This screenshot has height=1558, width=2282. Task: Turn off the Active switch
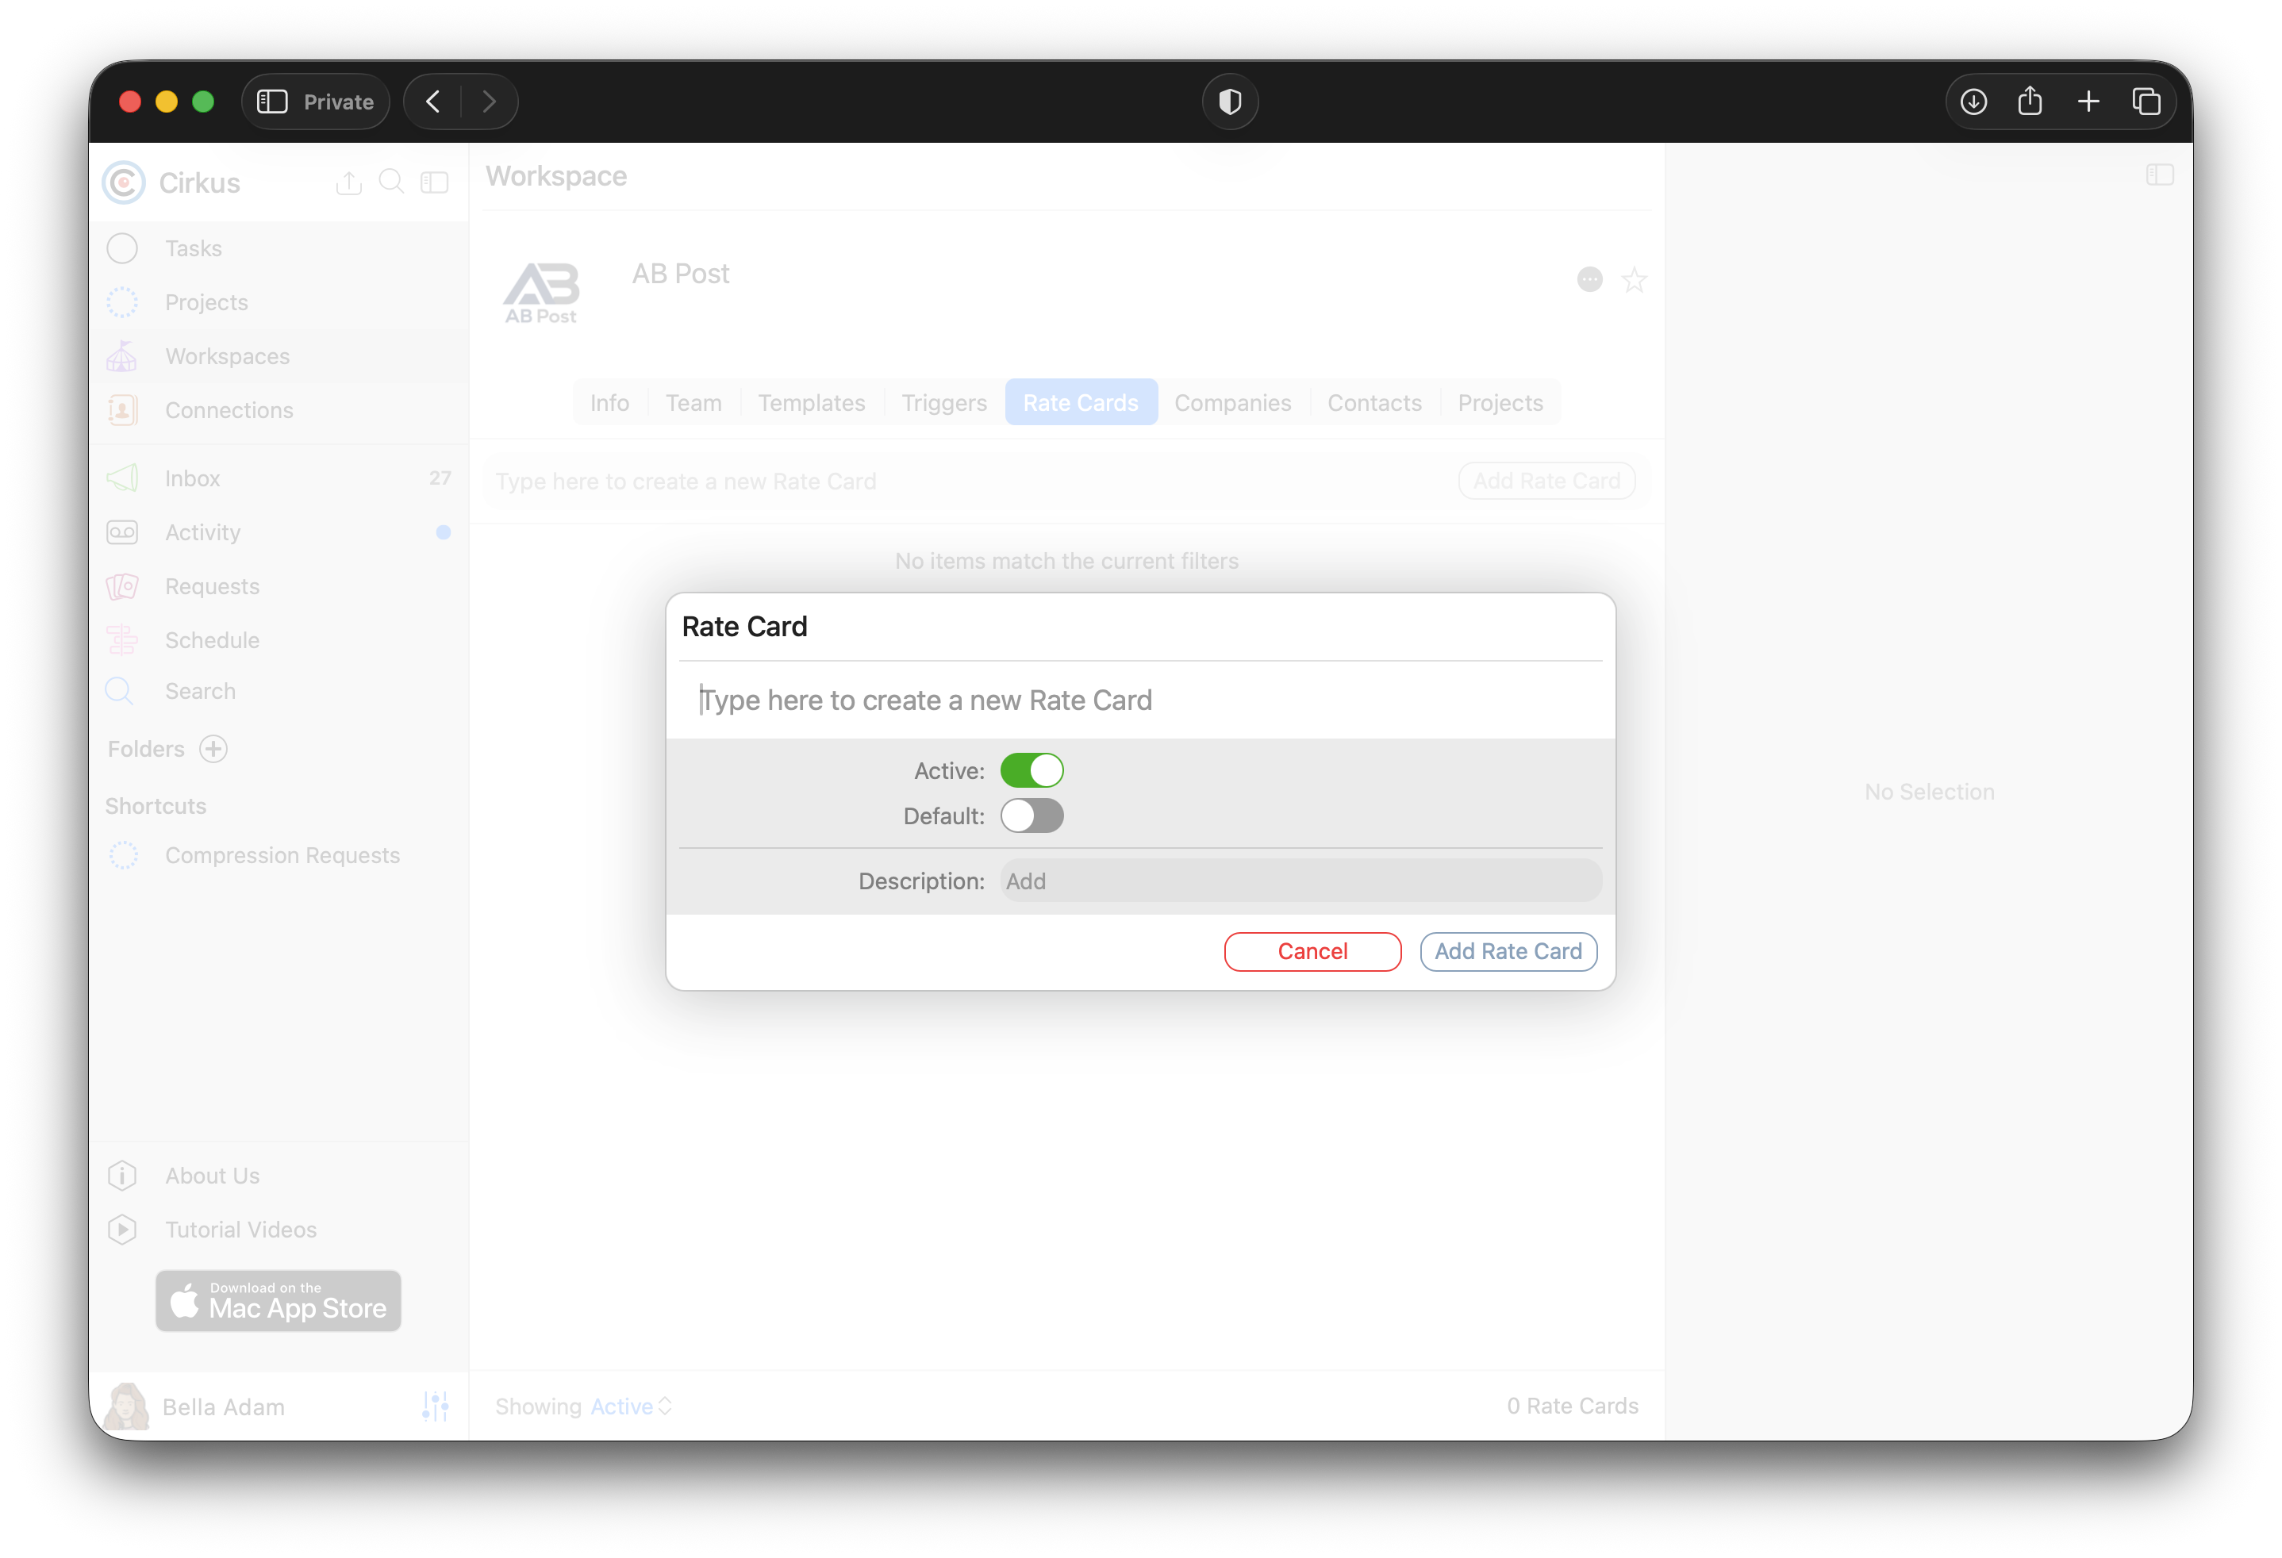click(x=1032, y=770)
